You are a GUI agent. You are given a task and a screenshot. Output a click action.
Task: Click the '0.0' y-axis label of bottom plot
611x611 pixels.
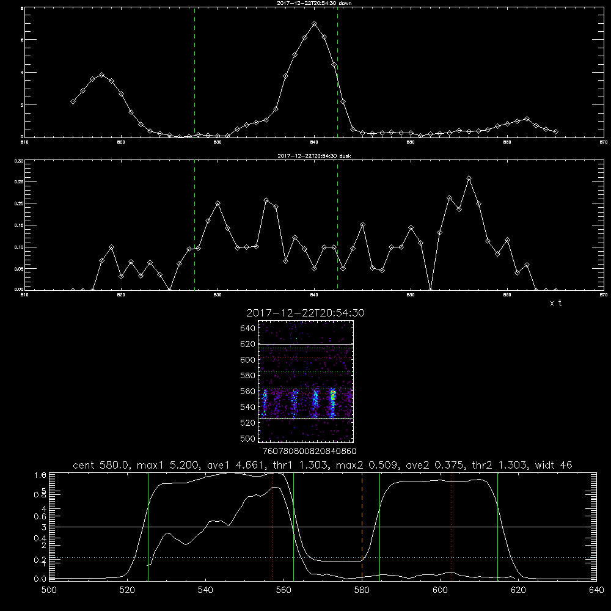[40, 579]
